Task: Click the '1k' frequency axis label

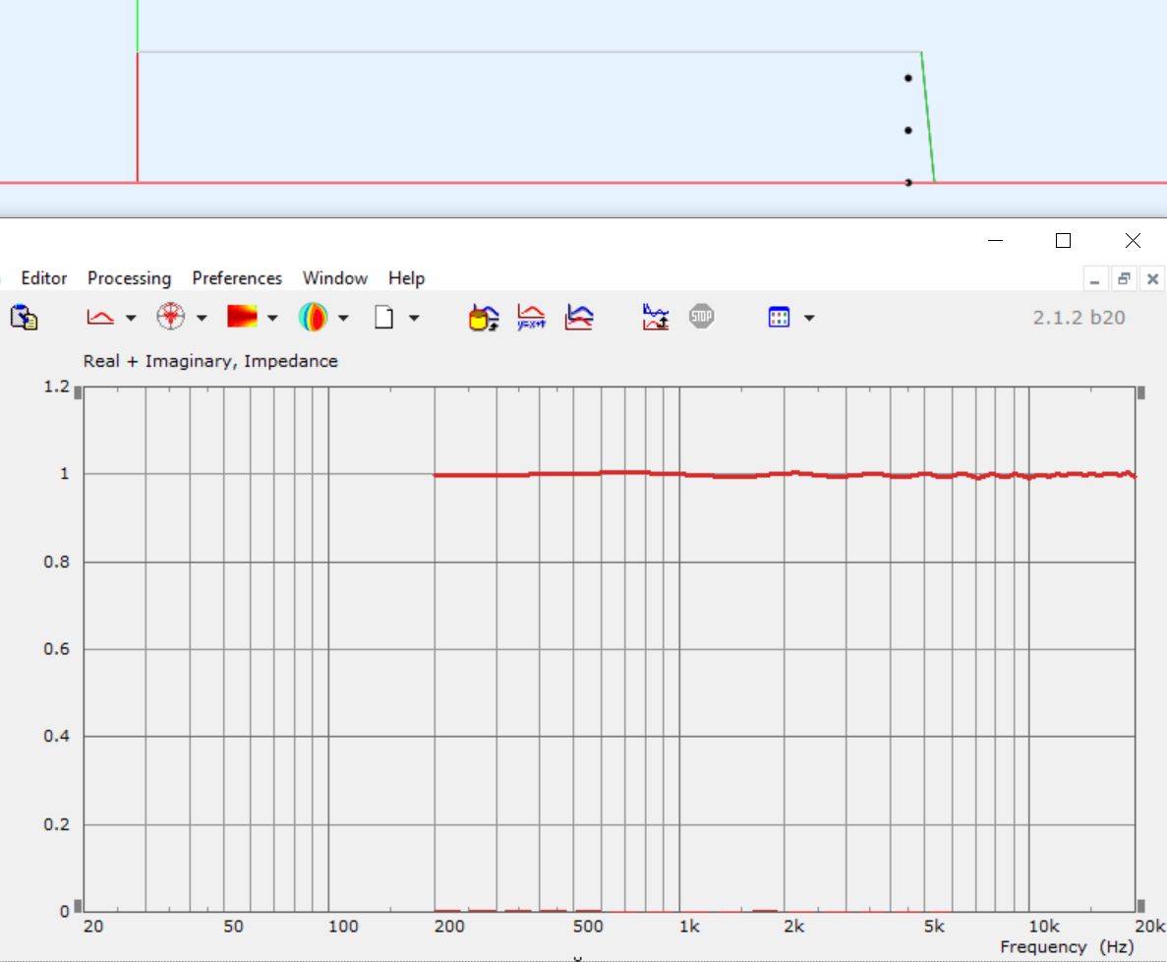Action: tap(689, 927)
